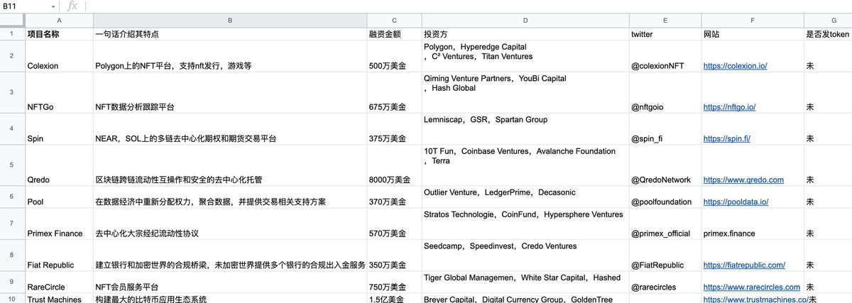Select the Lemniscap, GSR, Spartan Group cell
The width and height of the screenshot is (852, 303).
[x=525, y=129]
